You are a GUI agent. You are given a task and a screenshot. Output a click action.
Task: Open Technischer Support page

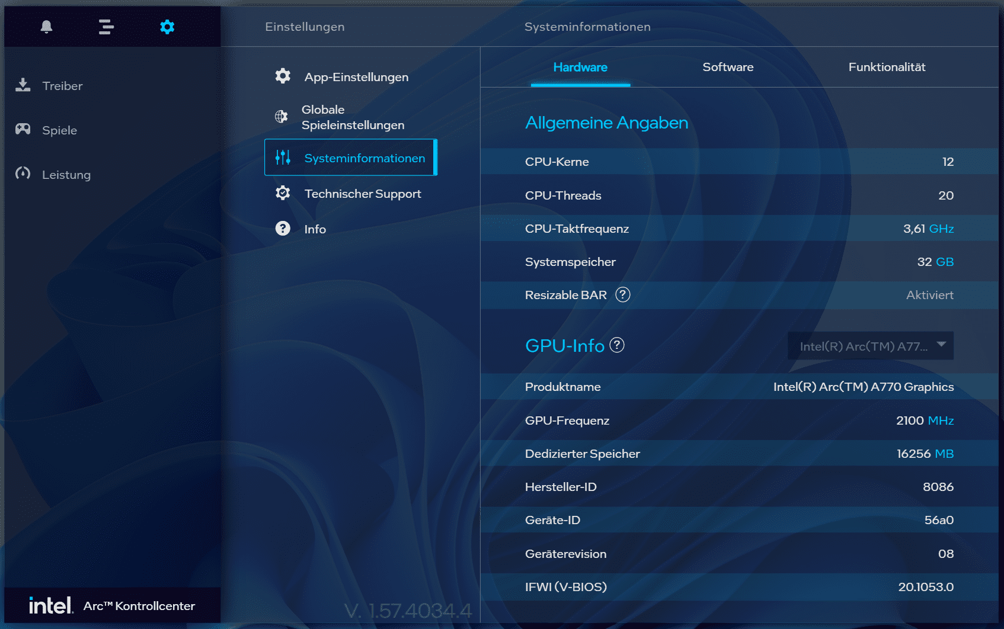coord(363,194)
